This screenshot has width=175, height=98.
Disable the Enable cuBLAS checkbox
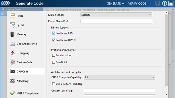[x=54, y=33]
